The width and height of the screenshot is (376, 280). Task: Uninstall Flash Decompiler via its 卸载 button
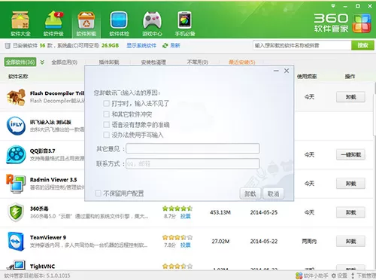coord(350,97)
